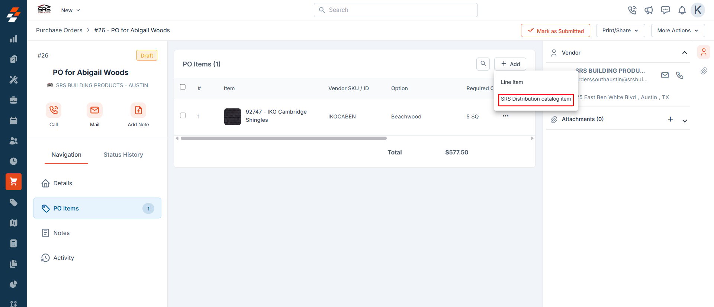Viewport: 714px width, 307px height.
Task: Click the item name 92747 - IKO Cambridge Shingles
Action: coord(276,116)
